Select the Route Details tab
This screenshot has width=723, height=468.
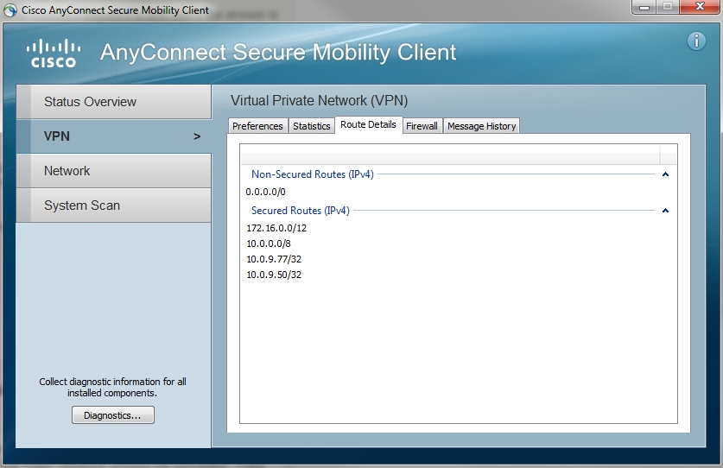[x=369, y=124]
